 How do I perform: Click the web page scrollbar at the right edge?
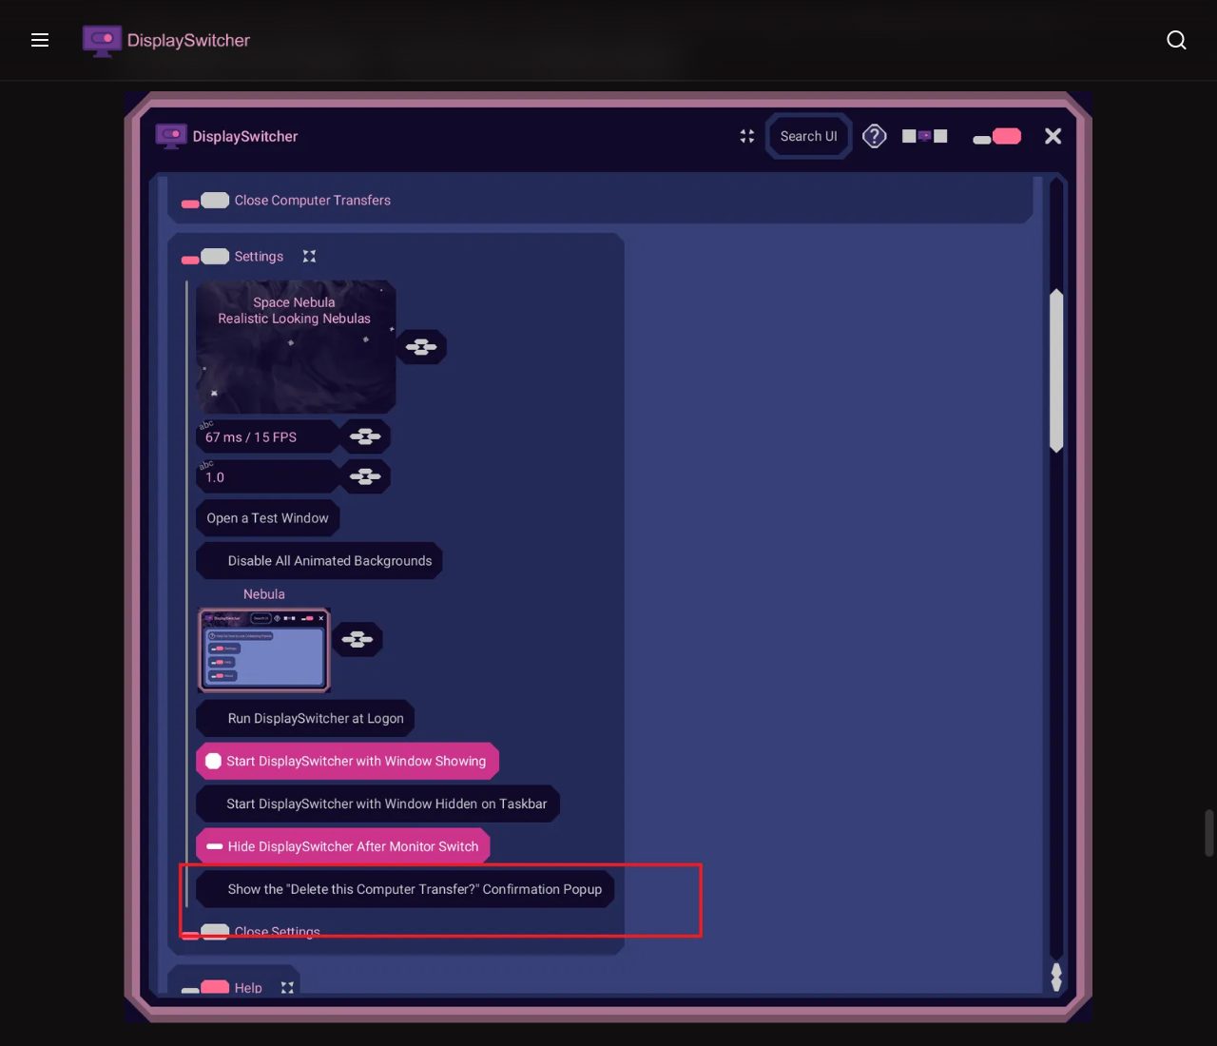[1209, 833]
